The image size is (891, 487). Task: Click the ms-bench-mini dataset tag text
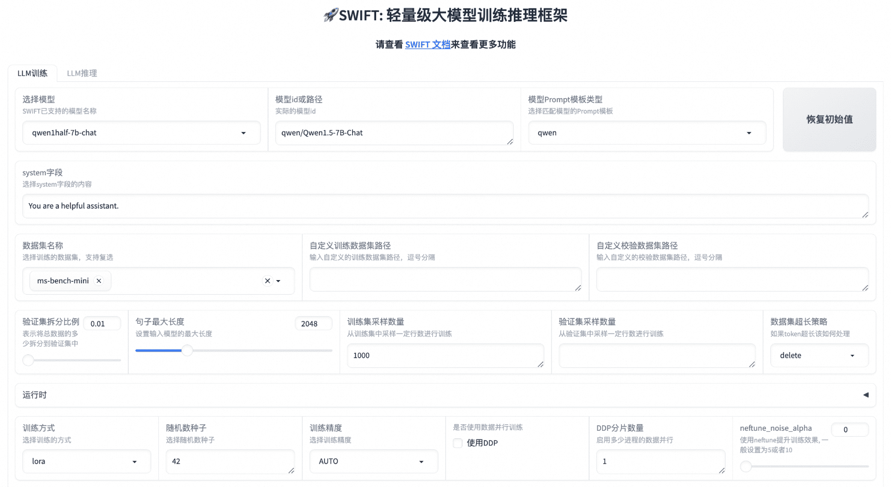click(x=63, y=281)
